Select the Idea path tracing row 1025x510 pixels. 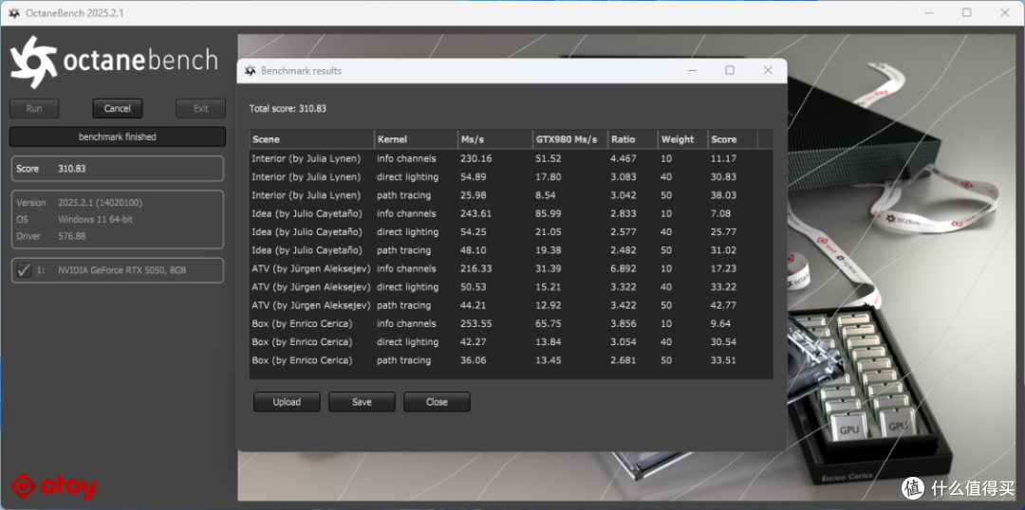511,250
